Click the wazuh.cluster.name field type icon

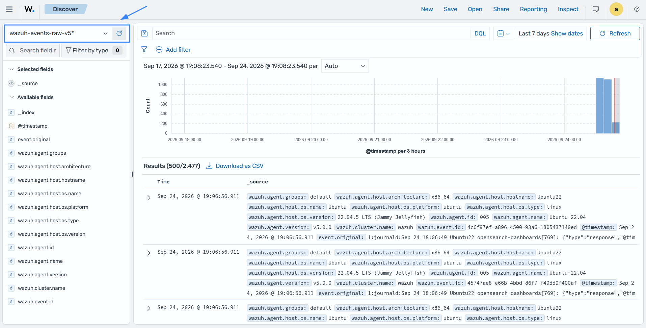11,288
